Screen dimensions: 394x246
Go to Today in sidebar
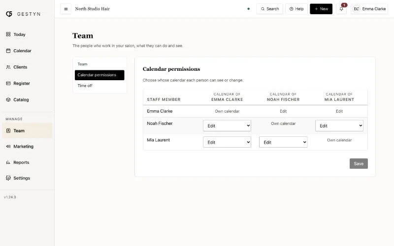[27, 34]
